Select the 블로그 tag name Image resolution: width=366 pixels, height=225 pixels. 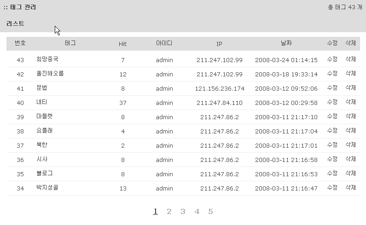pyautogui.click(x=45, y=173)
